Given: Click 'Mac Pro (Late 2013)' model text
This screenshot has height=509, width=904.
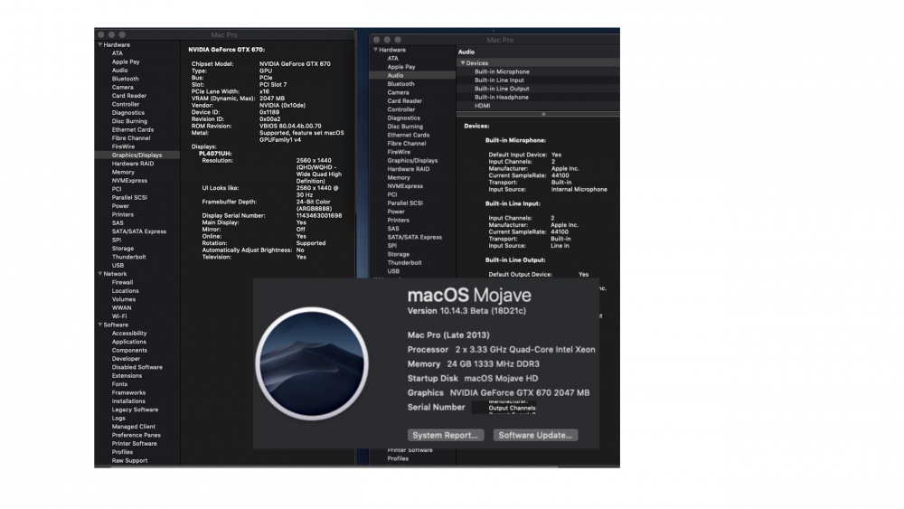Looking at the screenshot, I should point(448,335).
